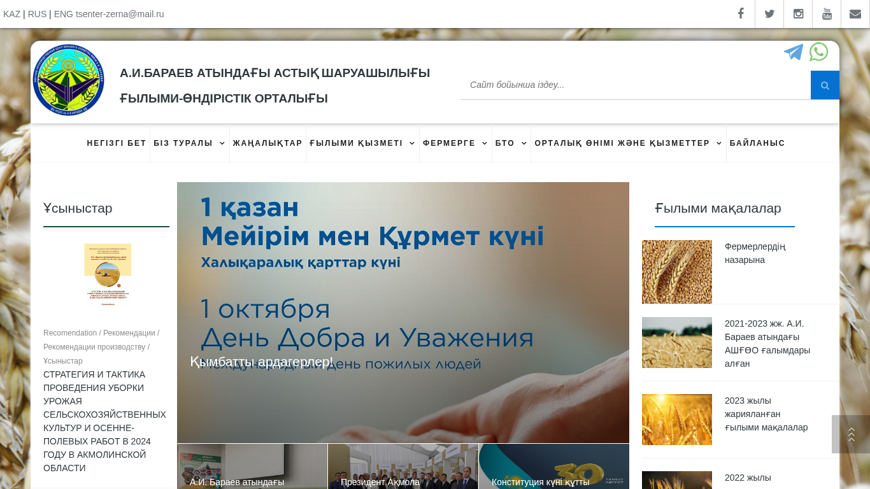870x489 pixels.
Task: Open the ҒЫЛЫМИ ҚЫЗМЕТІ menu item
Action: pyautogui.click(x=356, y=143)
